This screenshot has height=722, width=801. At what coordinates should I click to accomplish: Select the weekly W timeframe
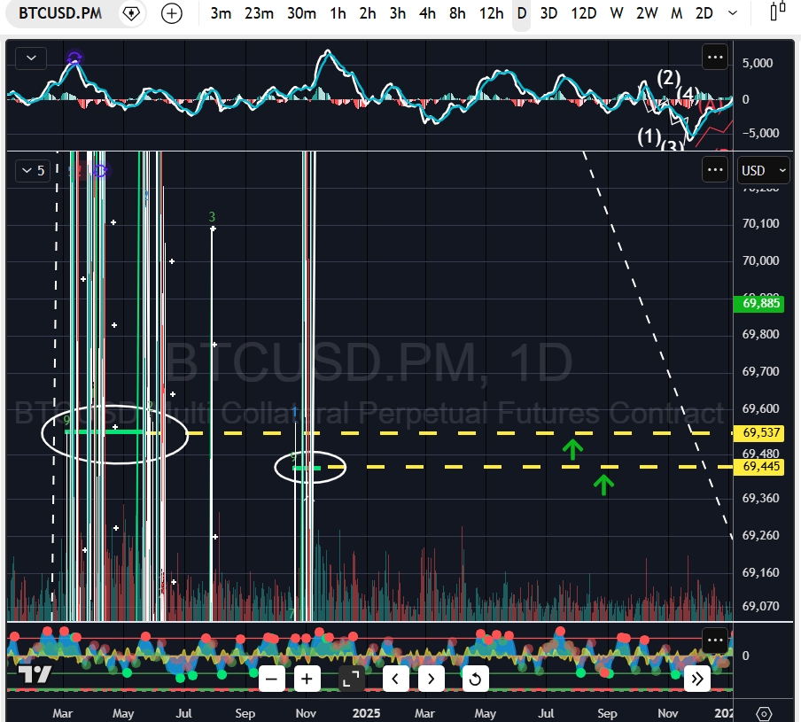coord(617,13)
